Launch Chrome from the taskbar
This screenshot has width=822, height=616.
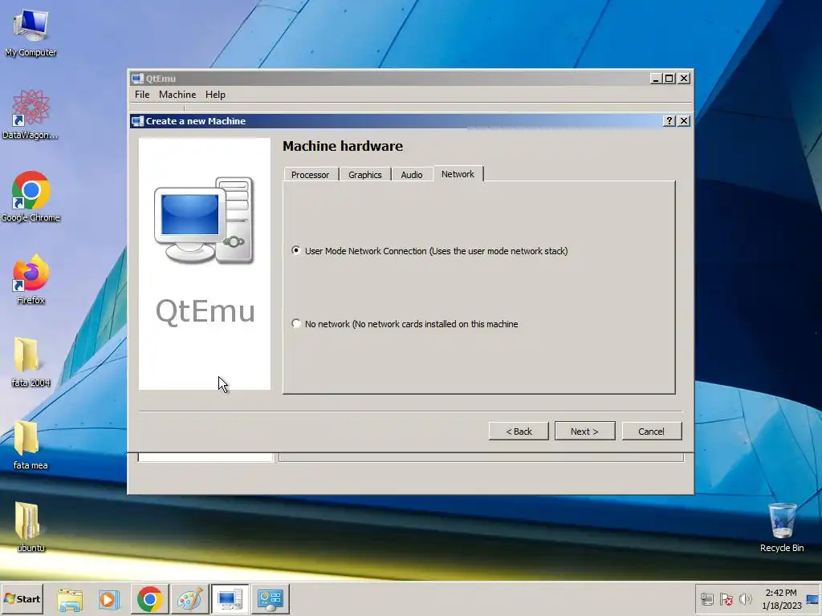[x=150, y=599]
